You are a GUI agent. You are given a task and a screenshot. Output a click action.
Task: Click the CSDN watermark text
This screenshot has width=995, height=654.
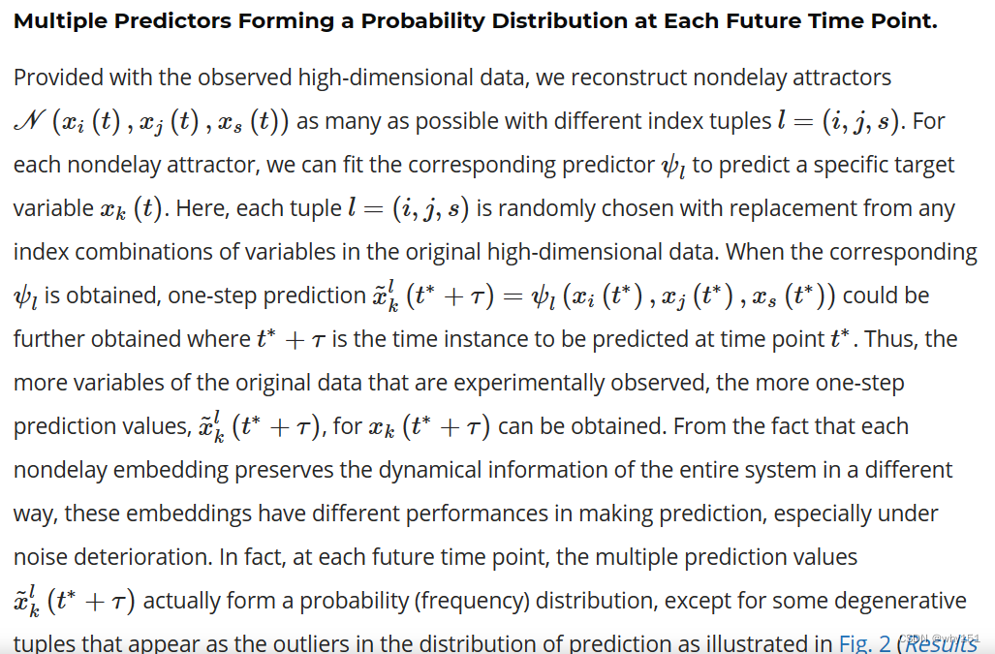click(x=940, y=638)
